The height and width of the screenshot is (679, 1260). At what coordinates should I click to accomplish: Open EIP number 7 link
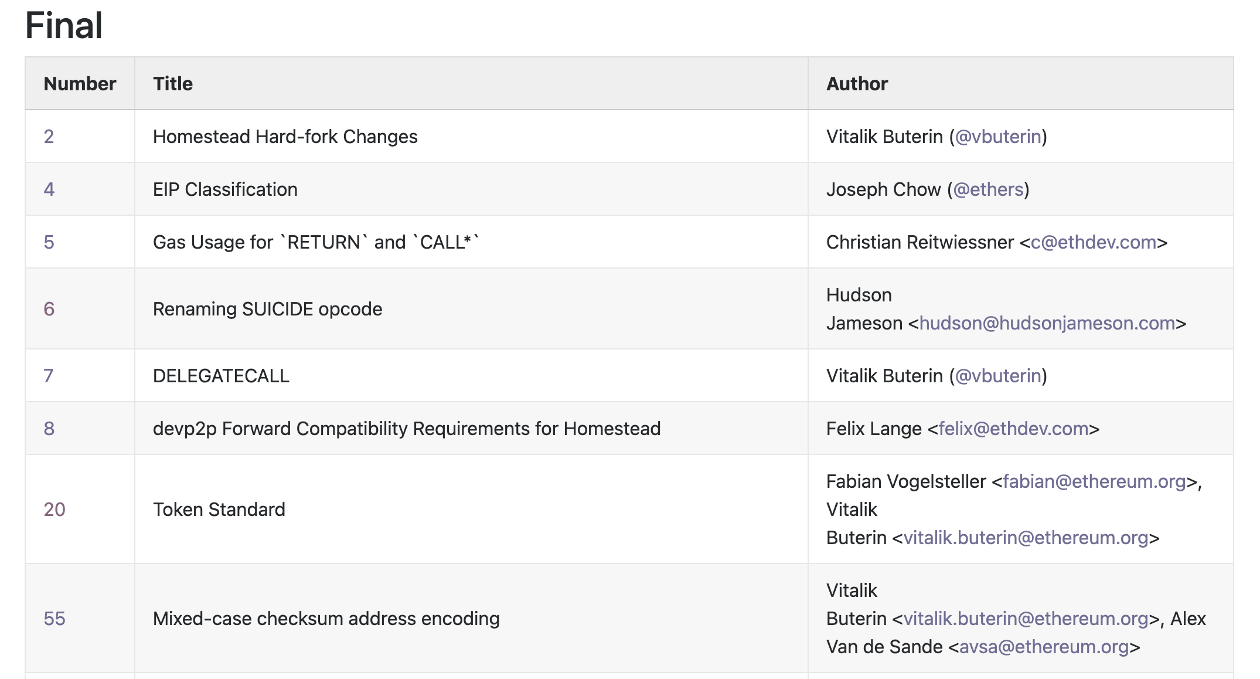[x=49, y=376]
